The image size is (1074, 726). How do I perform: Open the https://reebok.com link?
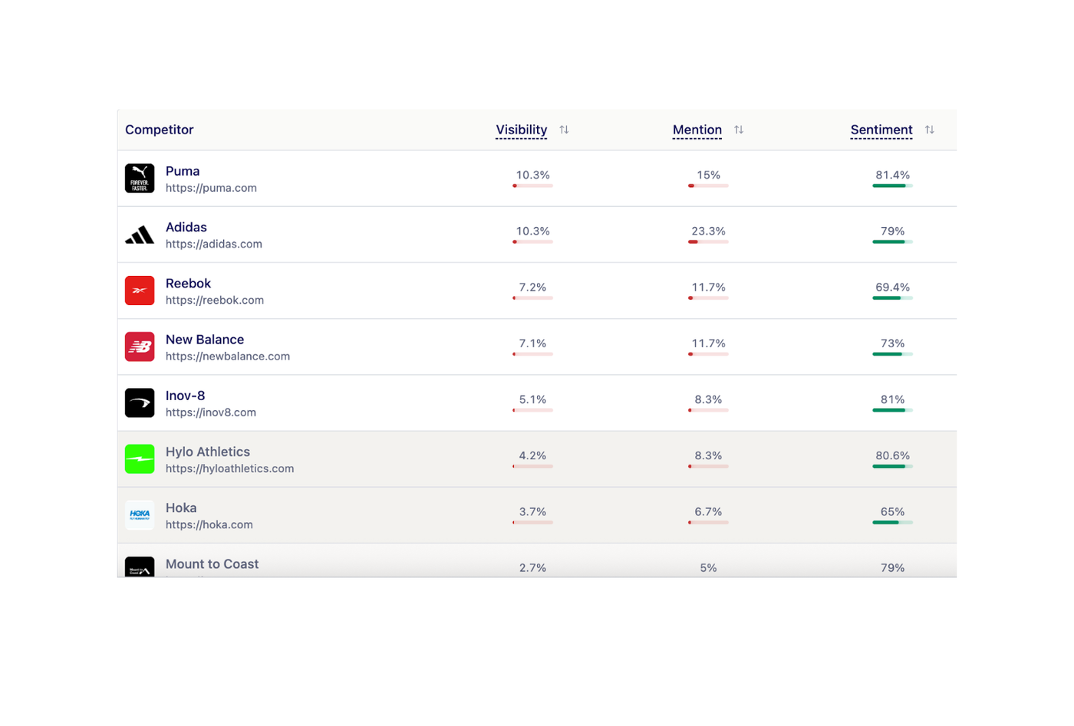(215, 300)
